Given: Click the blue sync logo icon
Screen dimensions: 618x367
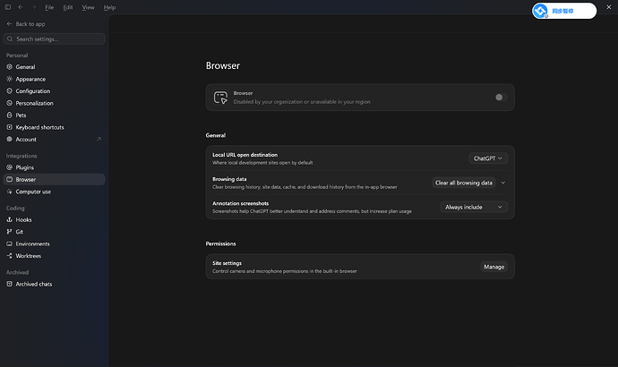Looking at the screenshot, I should coord(540,11).
